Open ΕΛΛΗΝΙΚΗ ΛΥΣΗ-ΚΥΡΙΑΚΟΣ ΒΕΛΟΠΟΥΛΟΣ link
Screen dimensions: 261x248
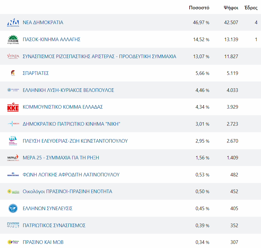68,90
